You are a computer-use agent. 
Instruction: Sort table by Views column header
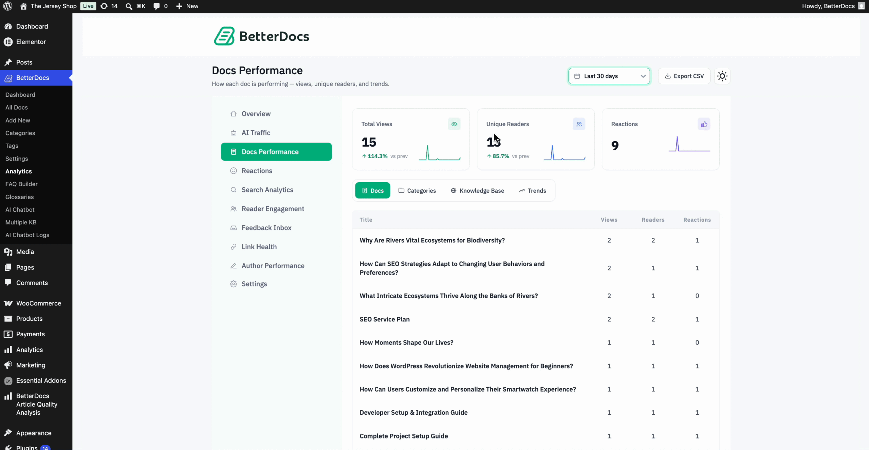point(609,220)
